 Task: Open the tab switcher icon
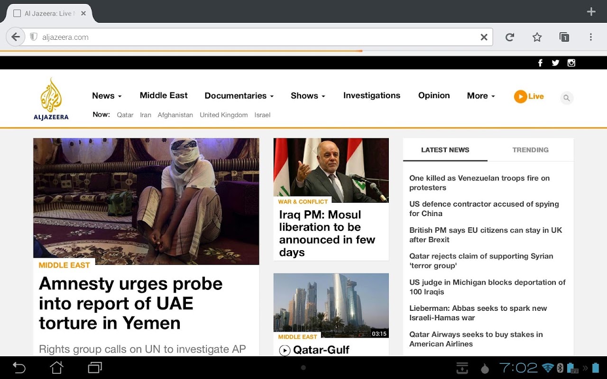point(564,37)
